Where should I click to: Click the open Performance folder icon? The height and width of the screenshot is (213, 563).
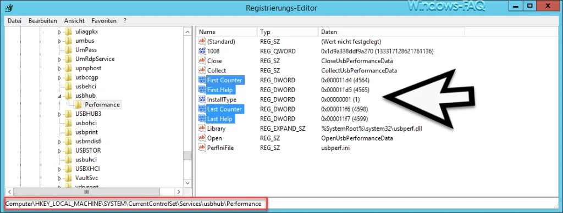(x=78, y=105)
